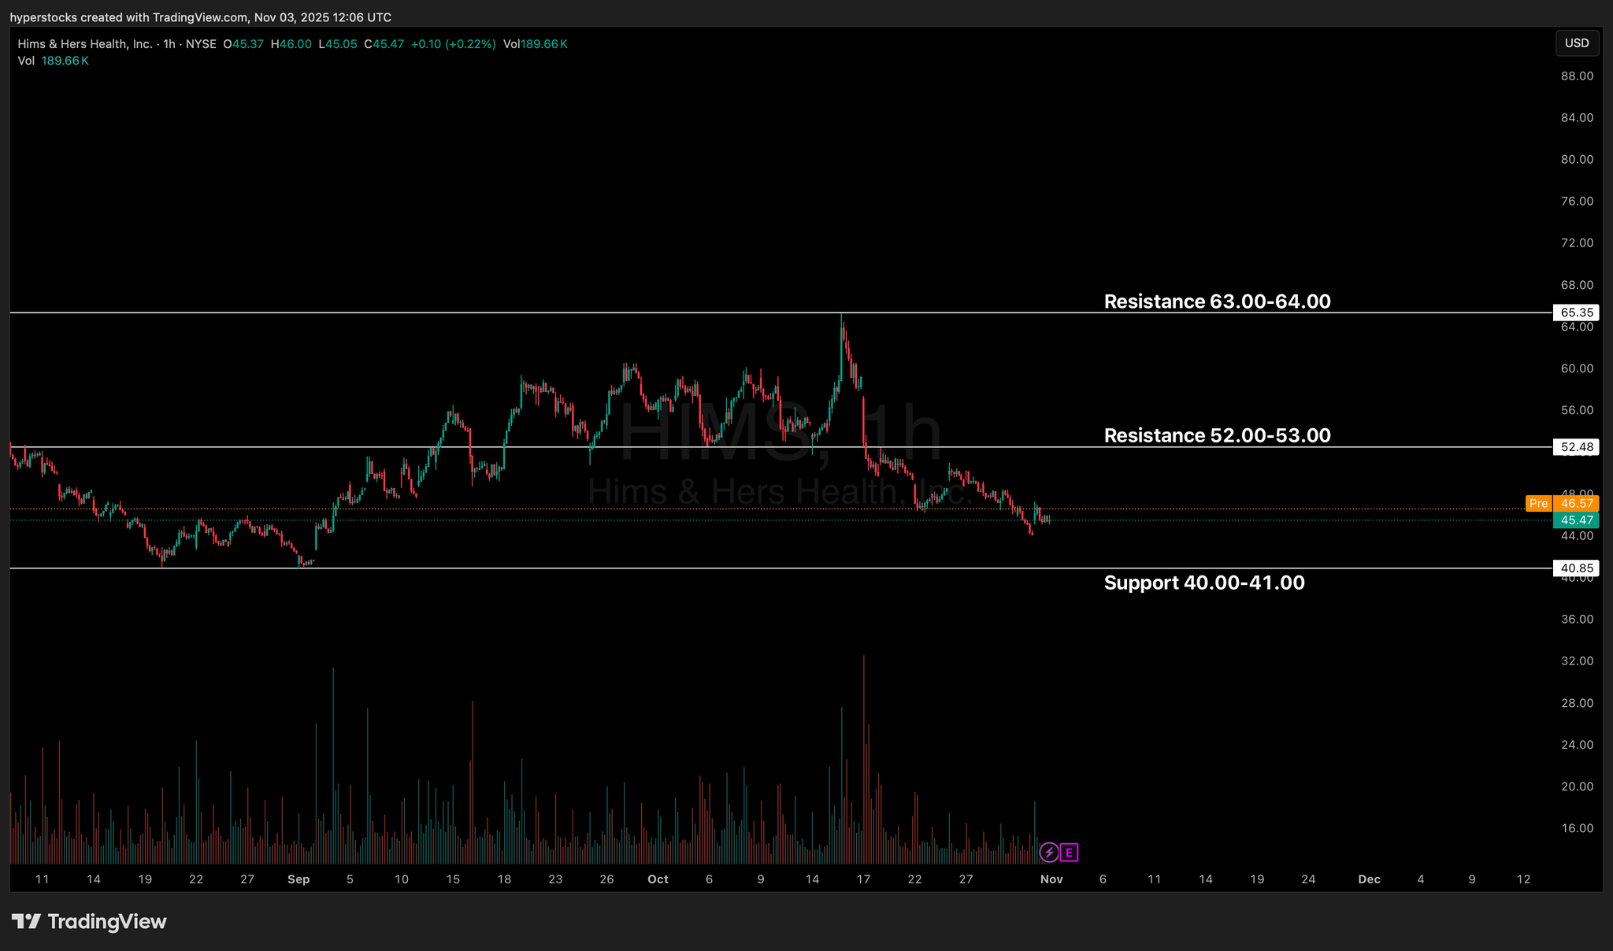Image resolution: width=1613 pixels, height=951 pixels.
Task: Click the 'Resistance 52.00-53.00' text annotation
Action: pos(1217,435)
